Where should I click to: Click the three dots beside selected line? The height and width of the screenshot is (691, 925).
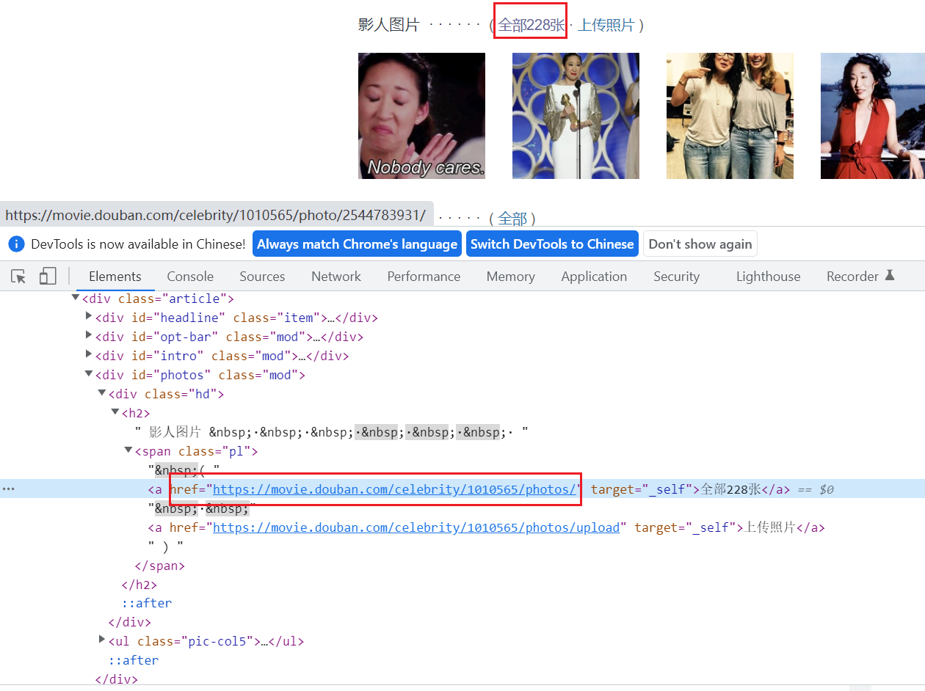point(8,489)
